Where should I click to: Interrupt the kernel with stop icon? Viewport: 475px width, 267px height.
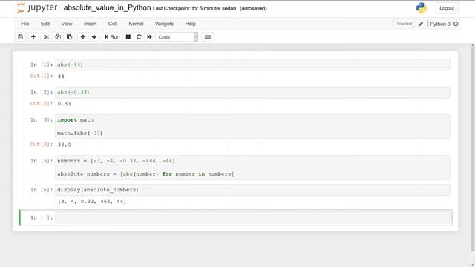point(128,37)
